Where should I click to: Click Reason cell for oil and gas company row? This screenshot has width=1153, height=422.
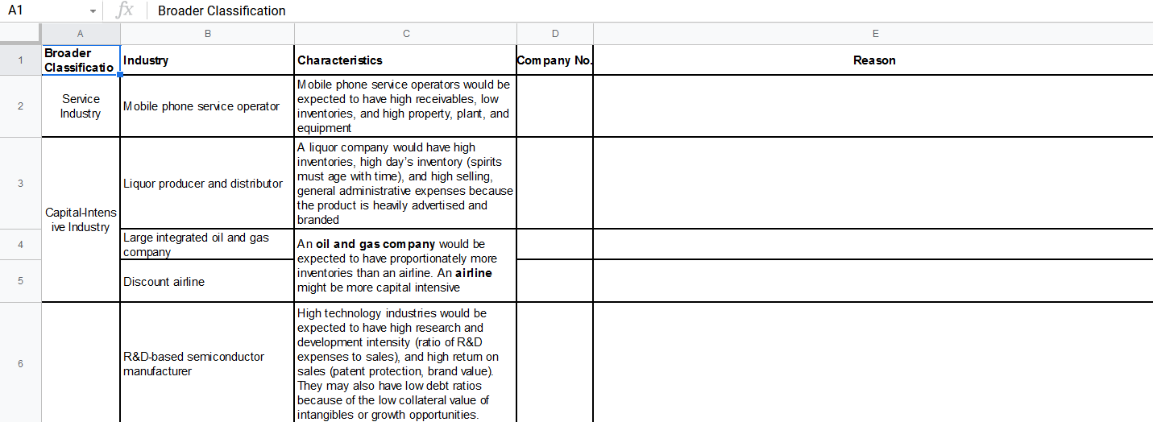tap(873, 244)
